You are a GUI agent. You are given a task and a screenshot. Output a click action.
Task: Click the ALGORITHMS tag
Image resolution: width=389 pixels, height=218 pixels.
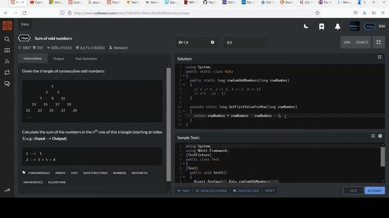tap(57, 182)
